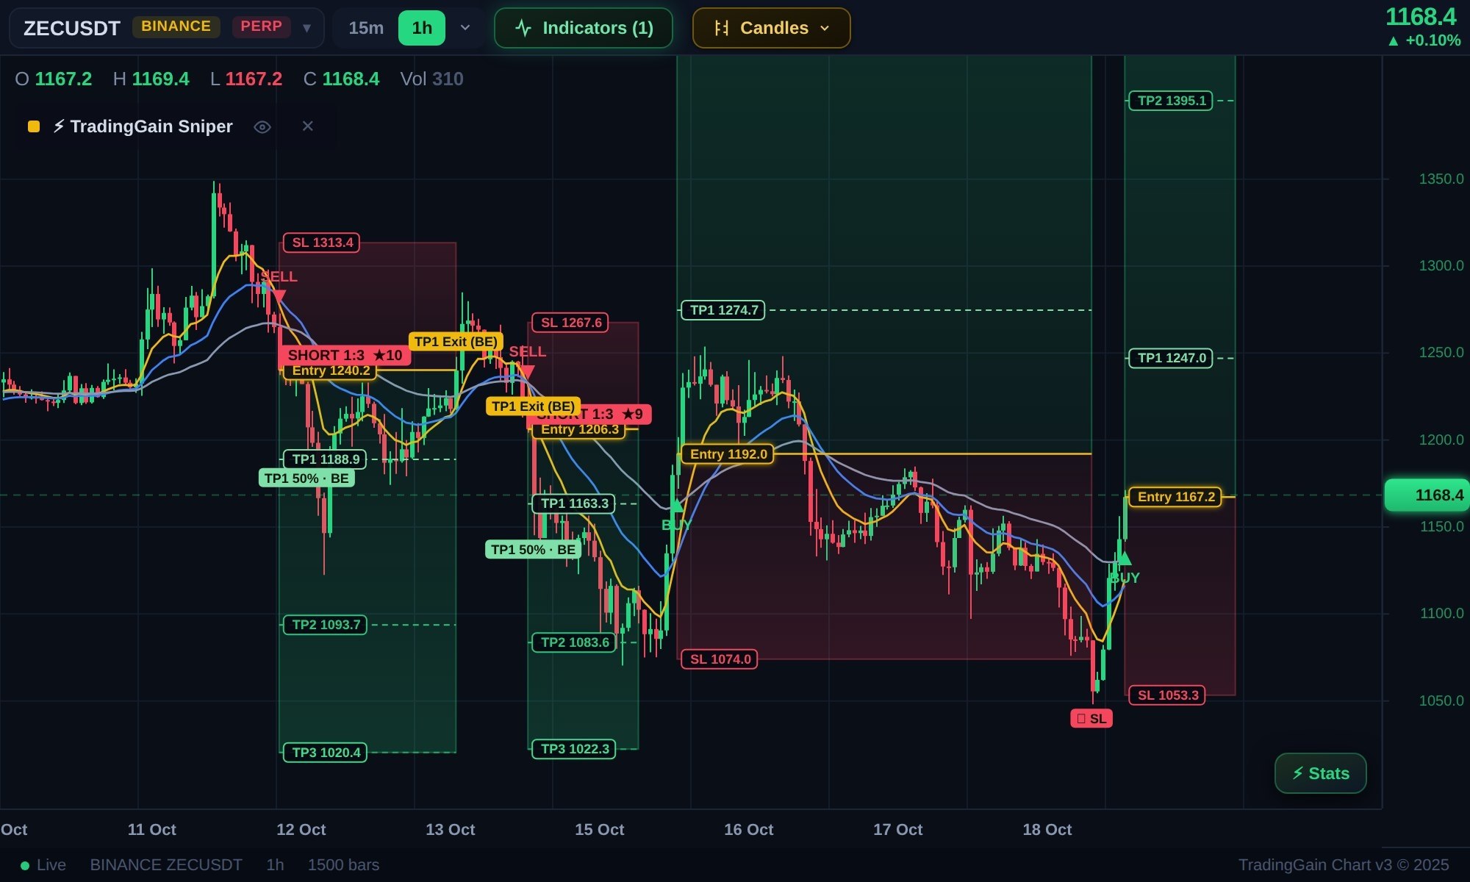Screen dimensions: 1470x882
Task: Click the SL 1074.0 label
Action: 720,659
